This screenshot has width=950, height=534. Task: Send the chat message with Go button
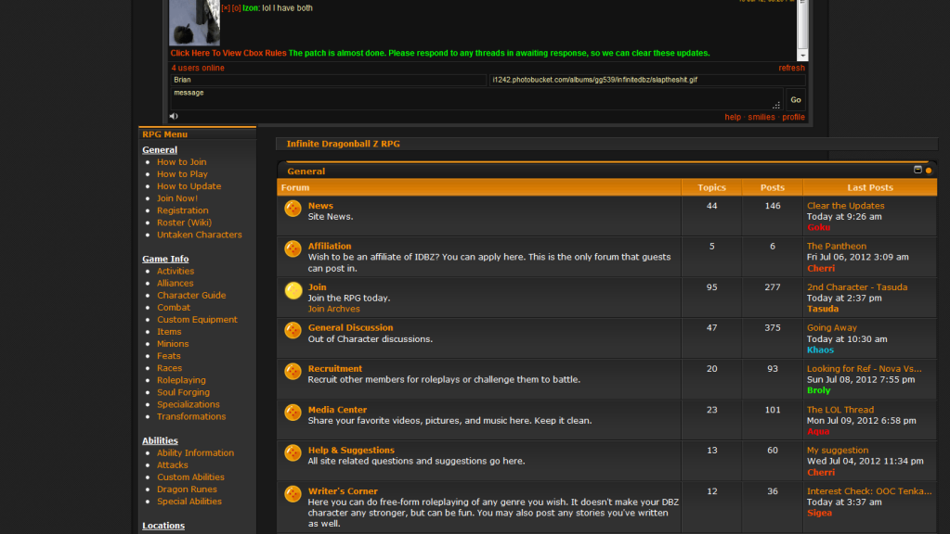tap(796, 100)
